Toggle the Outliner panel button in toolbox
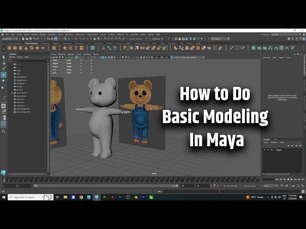306x229 pixels. tap(3, 124)
